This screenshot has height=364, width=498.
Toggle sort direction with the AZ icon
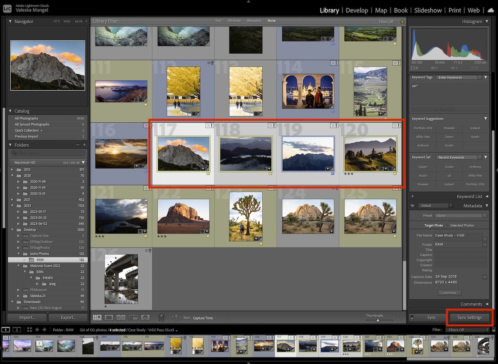(x=176, y=318)
